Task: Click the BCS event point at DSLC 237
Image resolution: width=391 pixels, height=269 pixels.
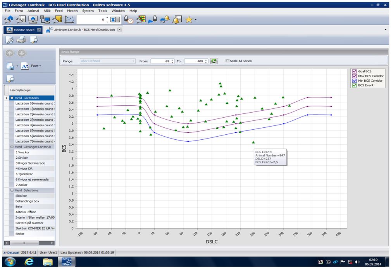Action: [253, 142]
